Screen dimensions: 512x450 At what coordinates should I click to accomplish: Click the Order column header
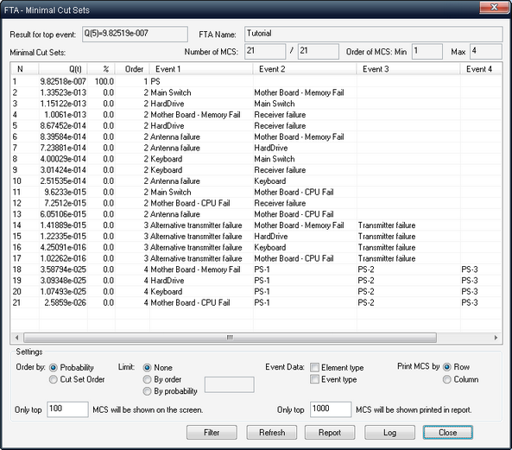132,69
